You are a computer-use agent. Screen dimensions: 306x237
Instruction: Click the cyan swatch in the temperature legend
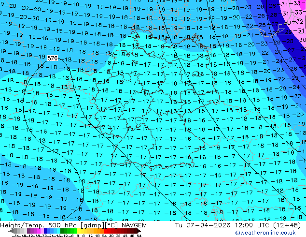59,231
